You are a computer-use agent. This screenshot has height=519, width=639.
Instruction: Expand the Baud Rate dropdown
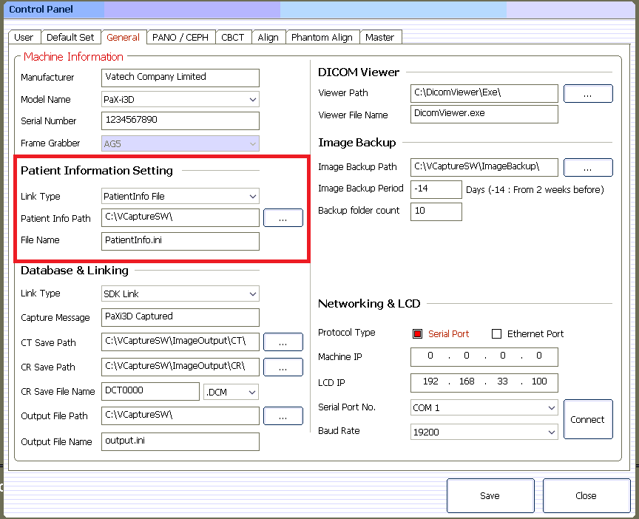(x=484, y=432)
